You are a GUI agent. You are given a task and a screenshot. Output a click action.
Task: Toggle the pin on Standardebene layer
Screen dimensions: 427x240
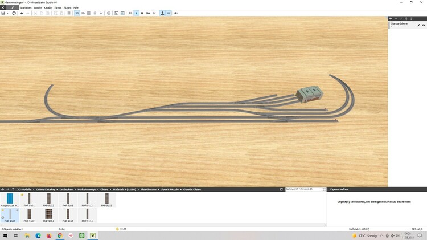pos(419,25)
